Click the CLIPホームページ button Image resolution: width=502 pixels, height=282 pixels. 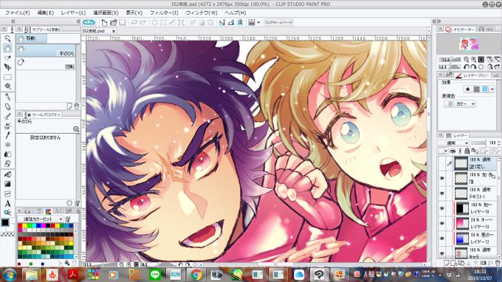pyautogui.click(x=278, y=22)
